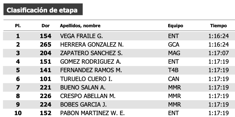Image resolution: width=235 pixels, height=117 pixels.
Task: Select BUENO SALAN A. row
Action: click(x=83, y=87)
